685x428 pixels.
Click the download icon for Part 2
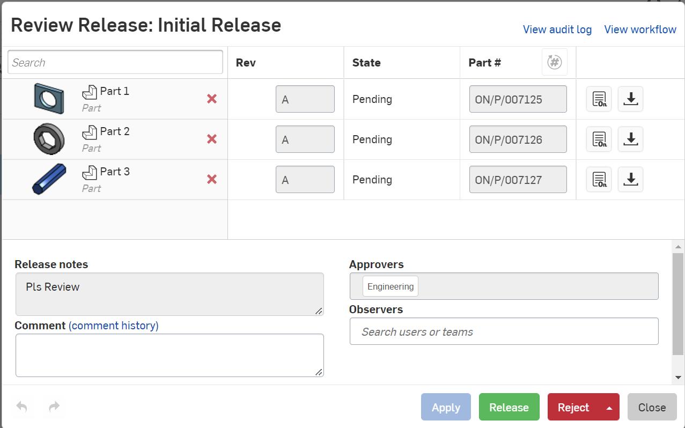630,138
